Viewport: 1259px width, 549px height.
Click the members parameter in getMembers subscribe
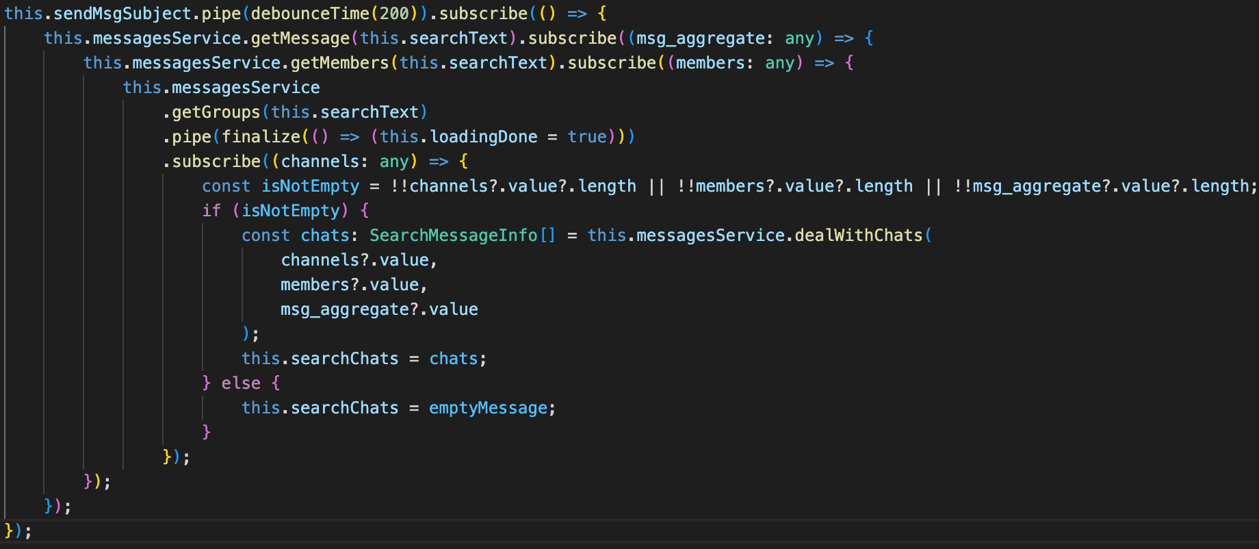pos(710,63)
